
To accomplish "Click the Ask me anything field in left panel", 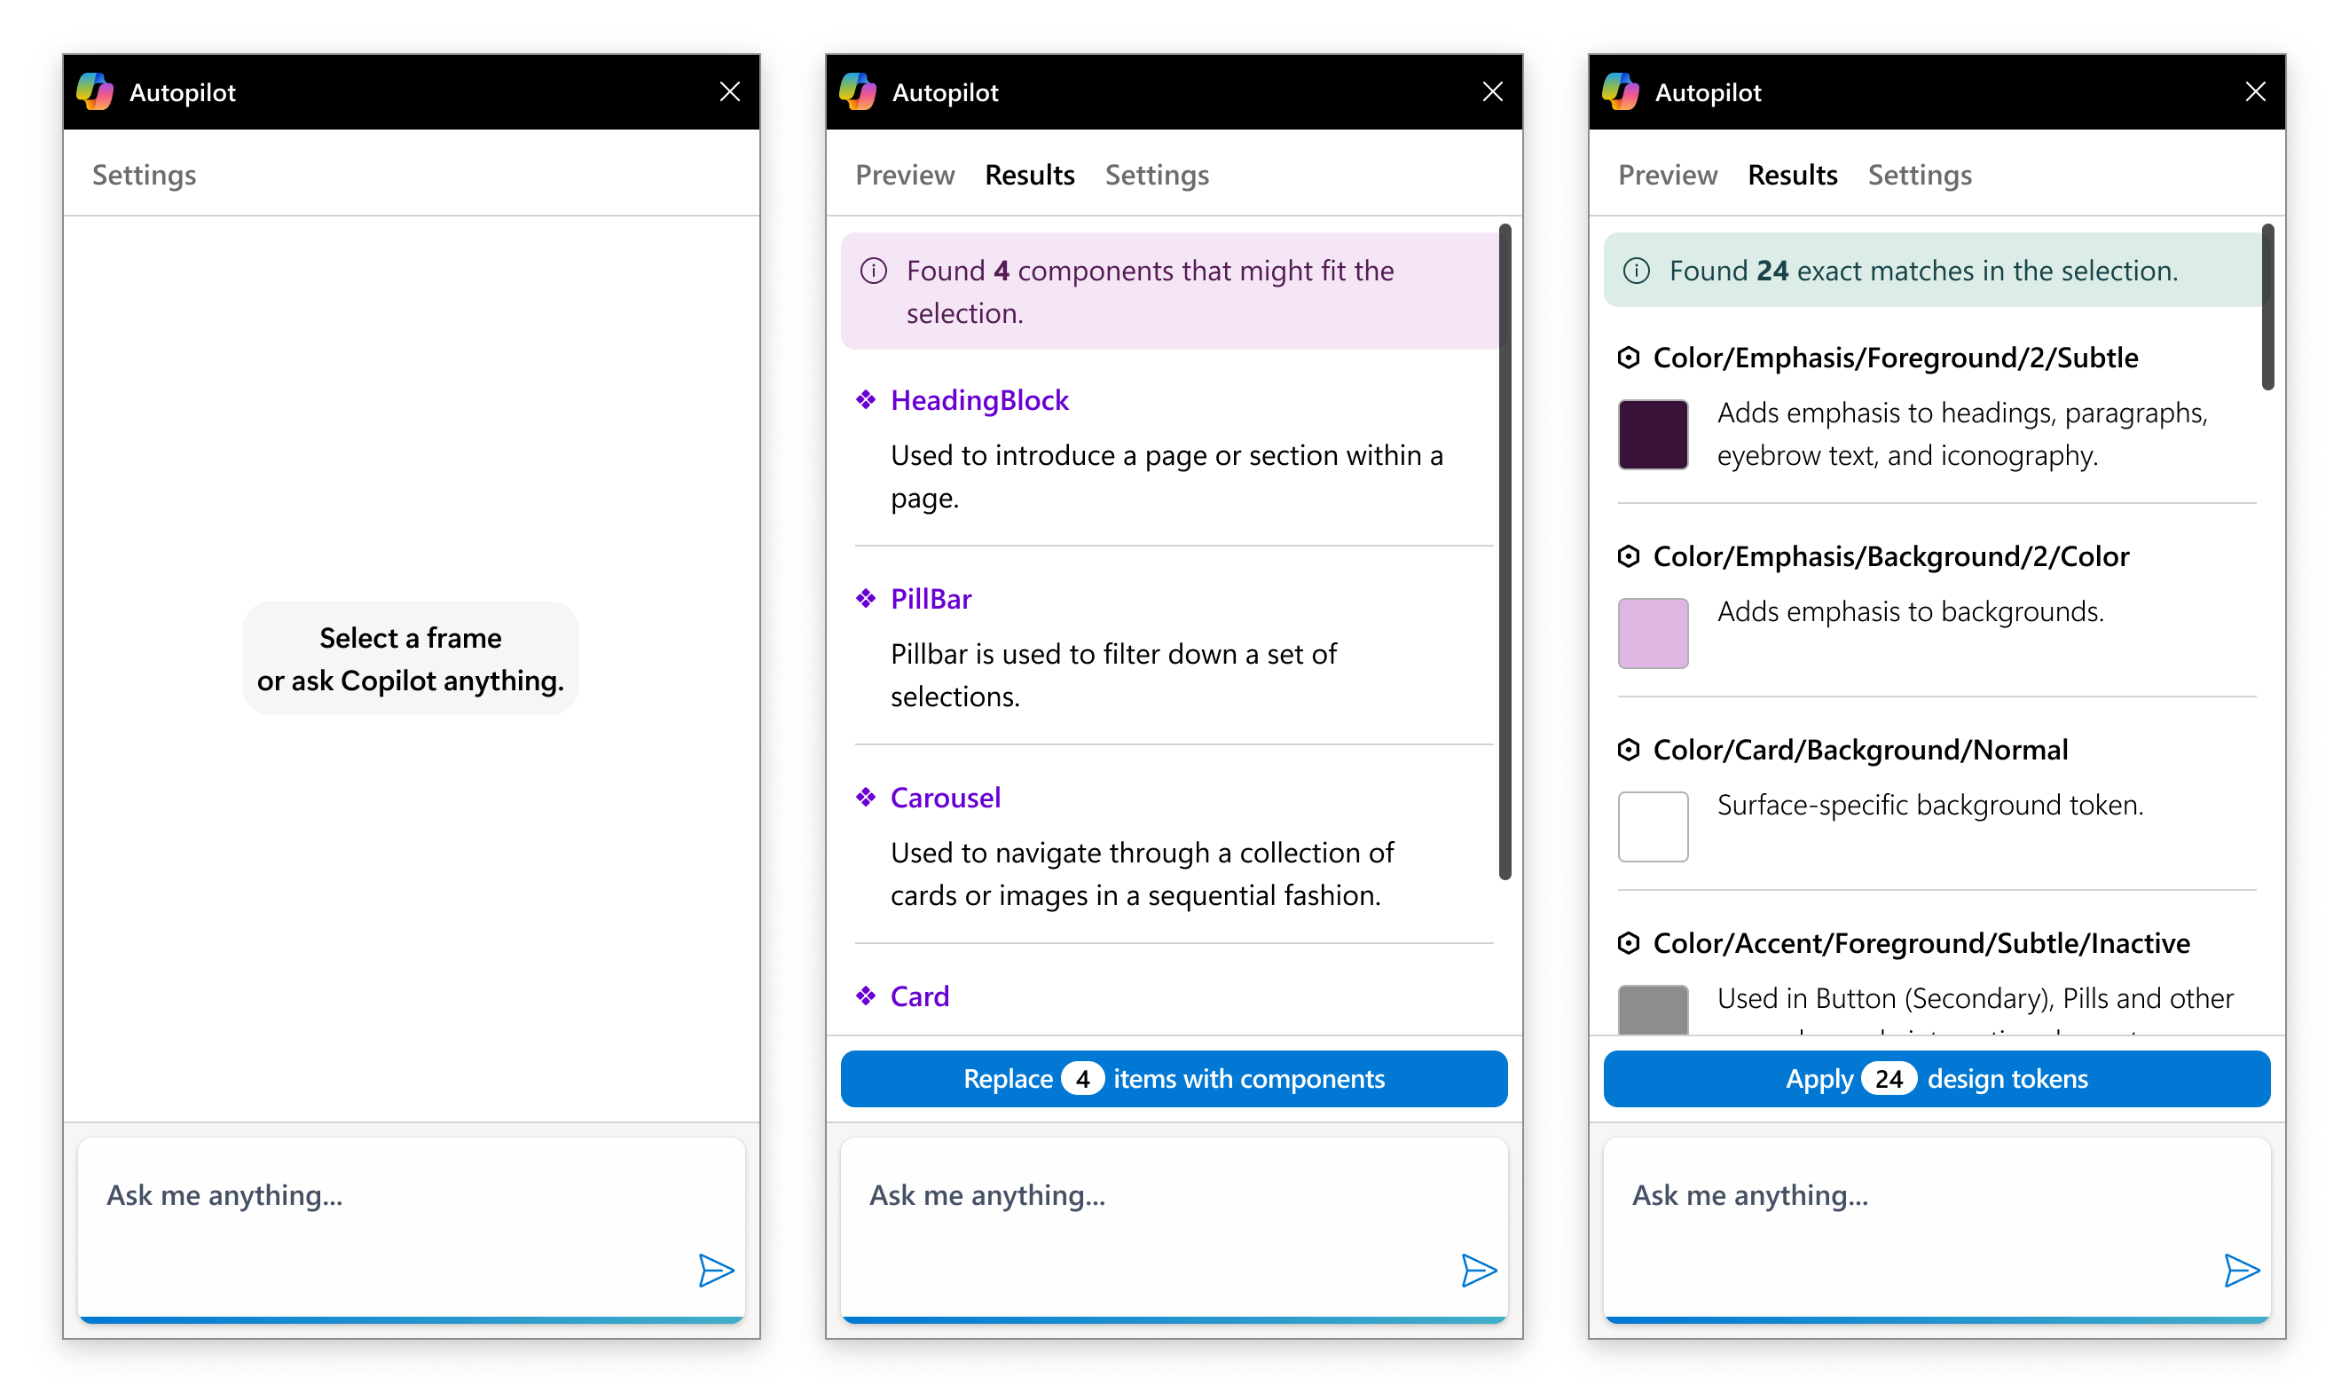I will (x=411, y=1229).
